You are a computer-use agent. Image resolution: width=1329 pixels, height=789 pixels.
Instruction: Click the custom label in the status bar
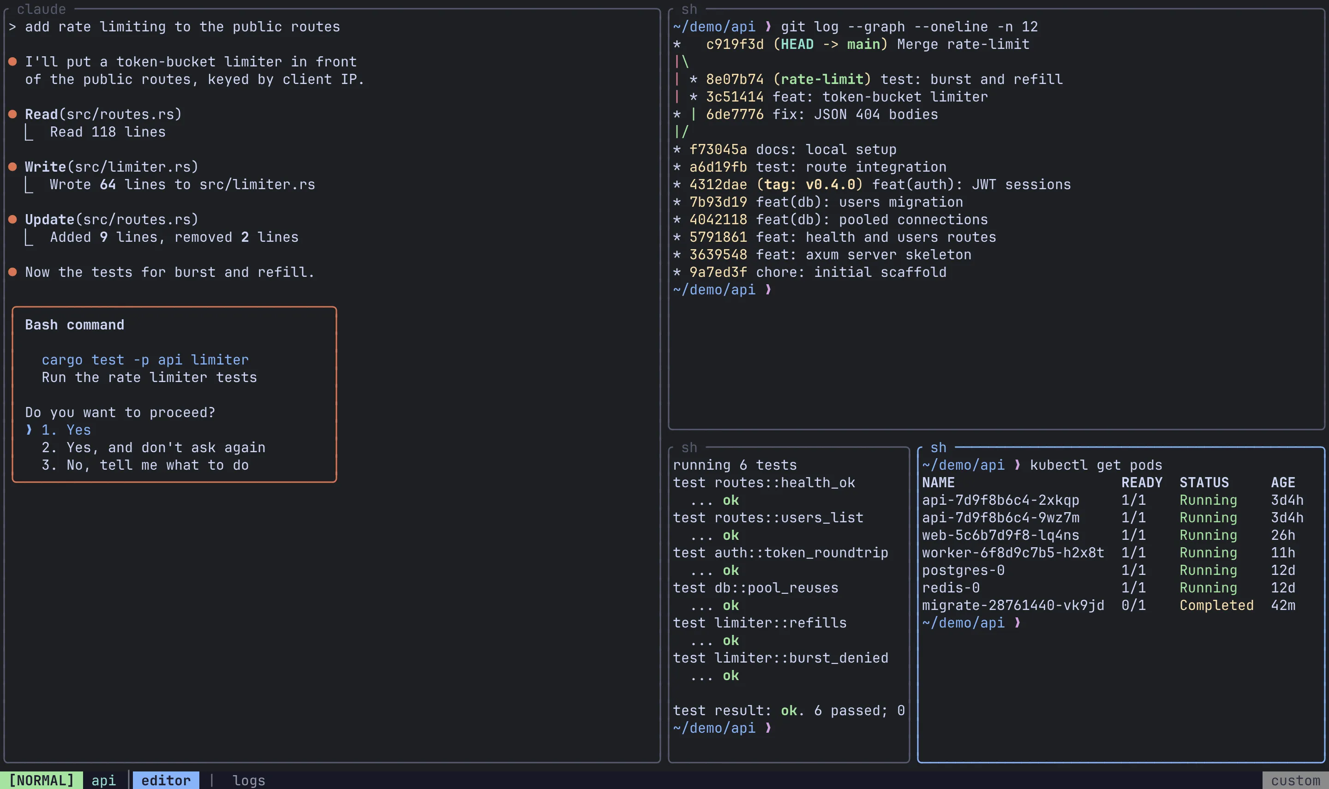pos(1295,780)
